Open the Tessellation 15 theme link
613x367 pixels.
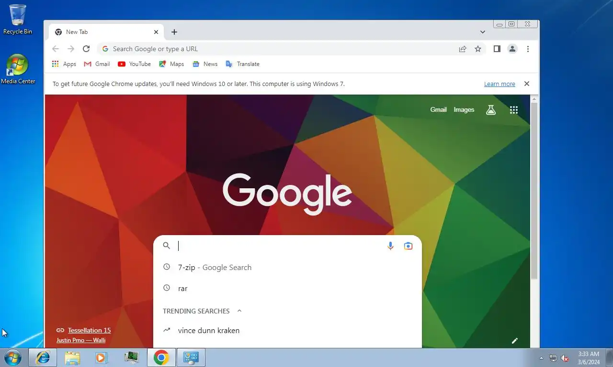click(89, 330)
